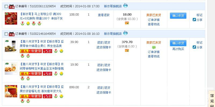Click the 分享 share icon on the second order
The image size is (215, 107).
click(x=195, y=47)
